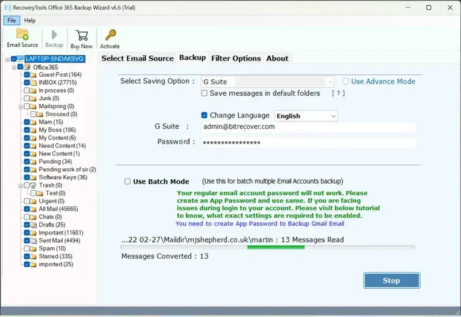Click the G Suite email field

308,127
